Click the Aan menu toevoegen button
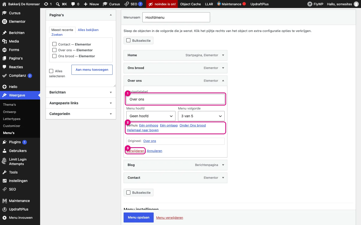The height and width of the screenshot is (225, 361). click(x=92, y=70)
